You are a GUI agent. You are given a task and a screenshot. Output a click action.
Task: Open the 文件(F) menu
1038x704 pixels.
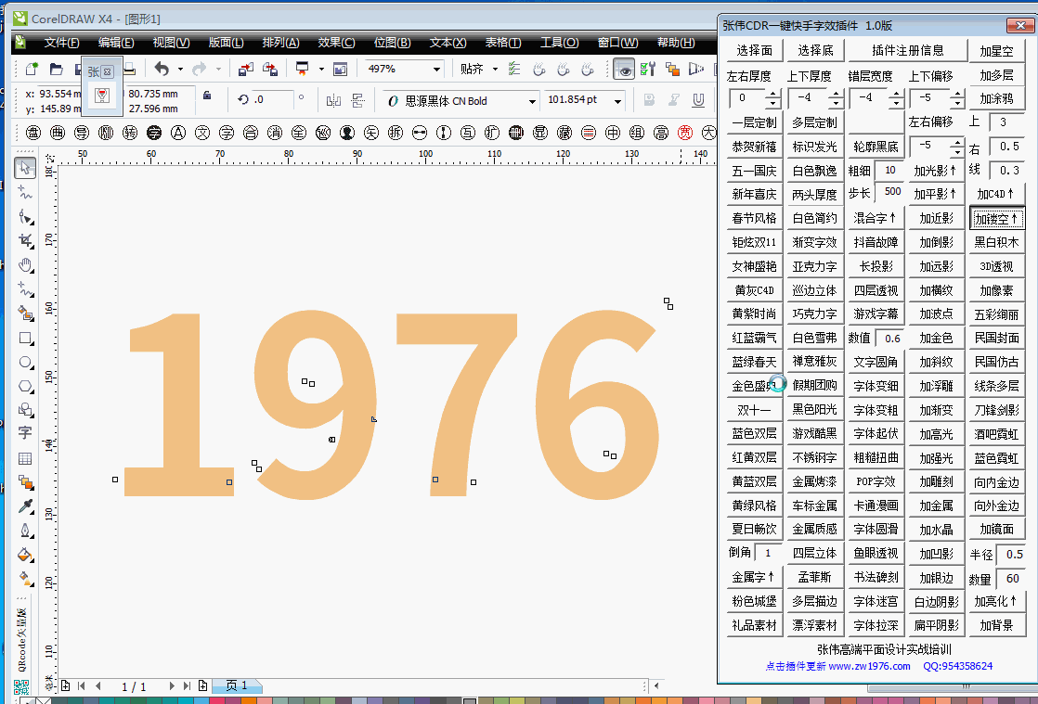61,43
